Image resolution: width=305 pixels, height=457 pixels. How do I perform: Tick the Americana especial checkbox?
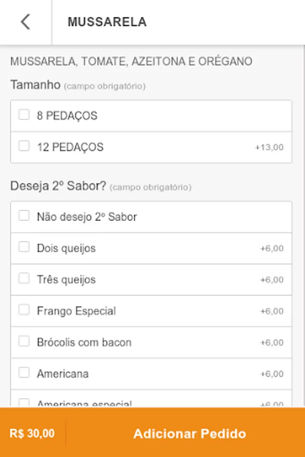[24, 403]
